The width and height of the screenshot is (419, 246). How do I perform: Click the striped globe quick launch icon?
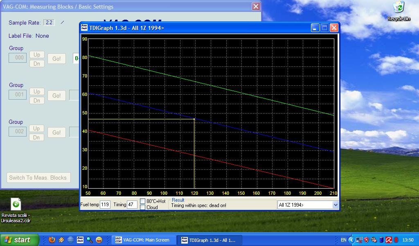coord(70,240)
